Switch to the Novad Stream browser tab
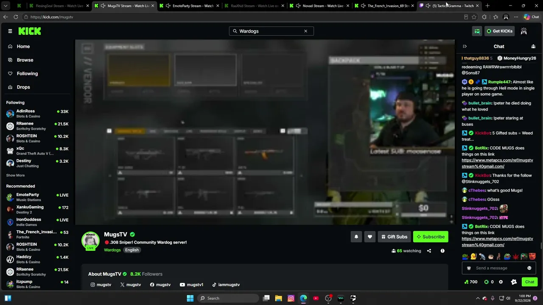Viewport: 543px width, 305px height. pos(319,6)
